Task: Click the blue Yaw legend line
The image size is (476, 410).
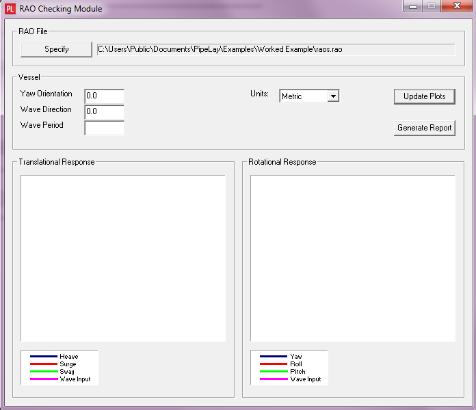Action: tap(274, 357)
